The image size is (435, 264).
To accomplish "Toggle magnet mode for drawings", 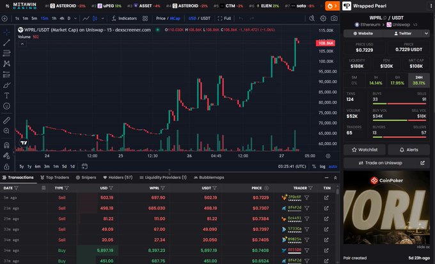I will click(6, 145).
